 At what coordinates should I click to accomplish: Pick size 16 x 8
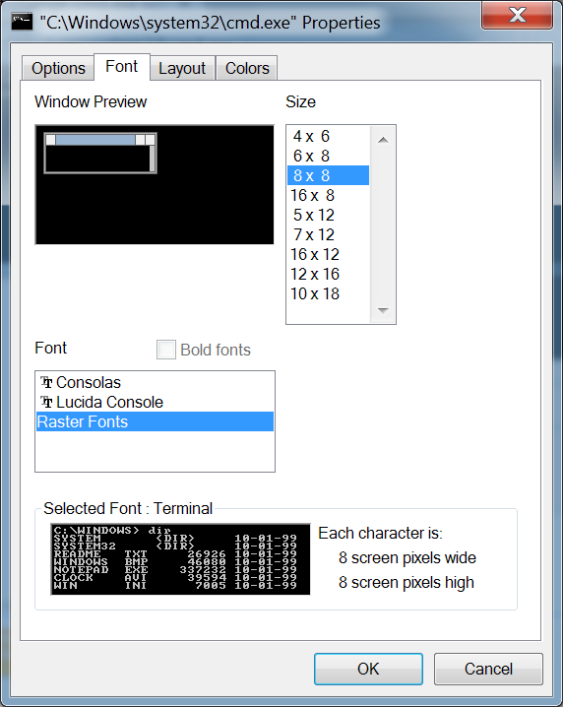(328, 195)
